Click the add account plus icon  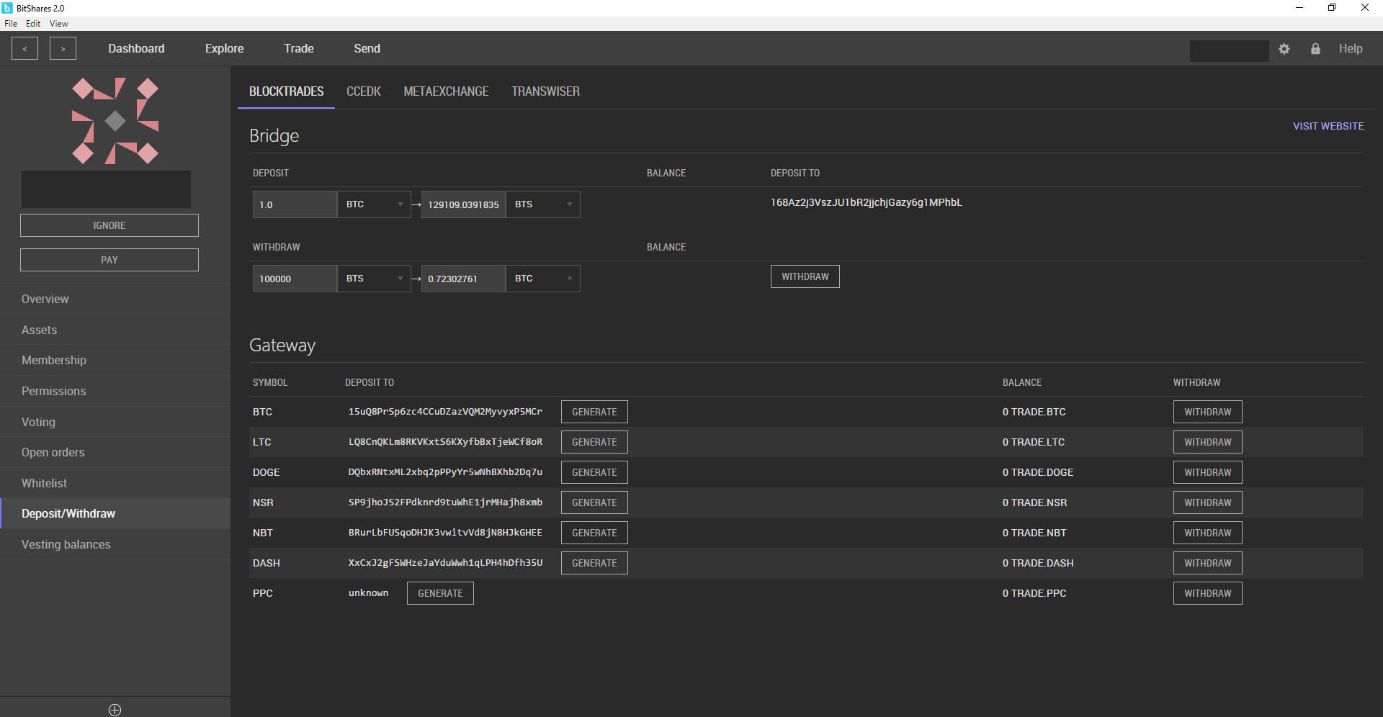115,710
